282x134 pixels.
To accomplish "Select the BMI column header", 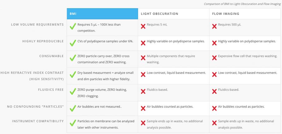I will 102,14.
